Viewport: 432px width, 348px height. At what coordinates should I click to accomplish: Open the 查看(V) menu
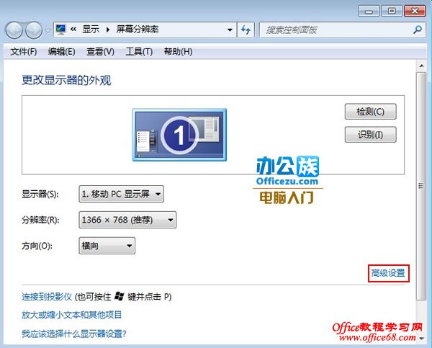click(100, 52)
